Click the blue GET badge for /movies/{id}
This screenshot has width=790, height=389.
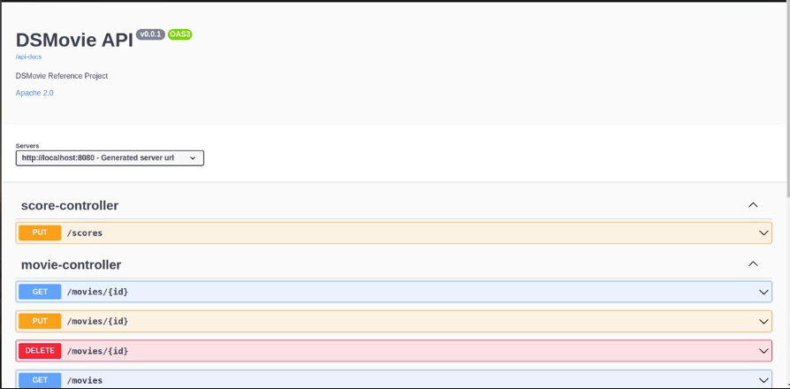point(40,292)
